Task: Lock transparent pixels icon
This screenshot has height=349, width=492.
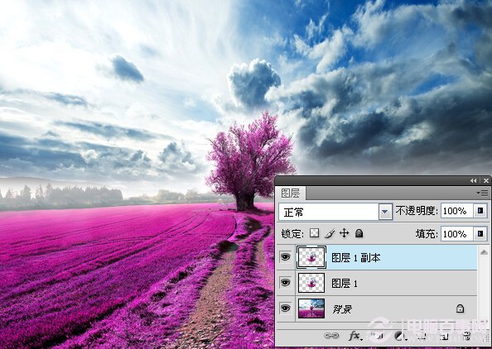Action: [x=314, y=233]
